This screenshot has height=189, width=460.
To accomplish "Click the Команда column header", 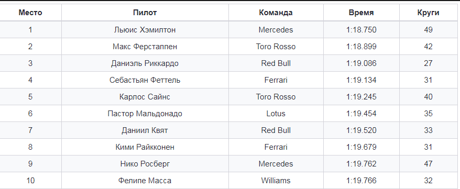I will (276, 13).
